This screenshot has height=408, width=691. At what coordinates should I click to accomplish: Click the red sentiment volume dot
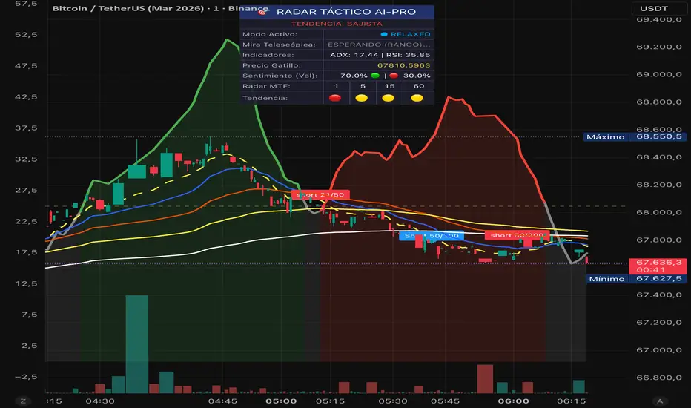click(x=394, y=76)
